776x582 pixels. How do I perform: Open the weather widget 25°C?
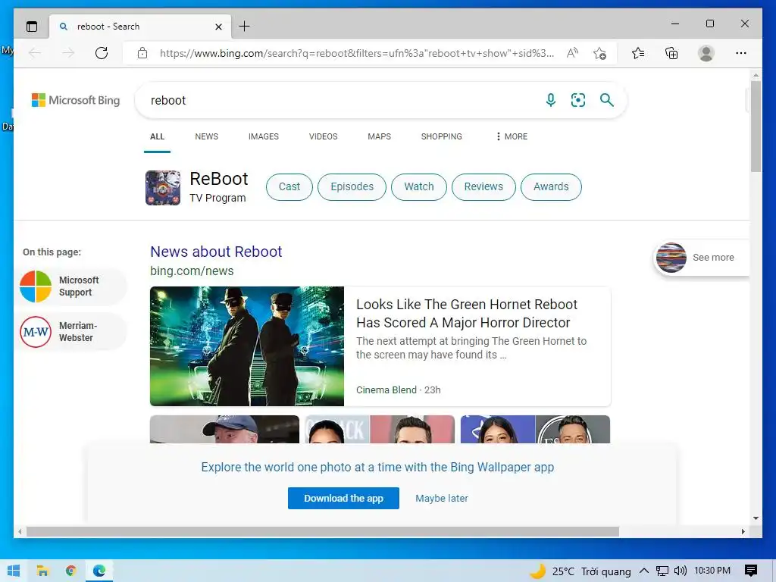pyautogui.click(x=580, y=571)
